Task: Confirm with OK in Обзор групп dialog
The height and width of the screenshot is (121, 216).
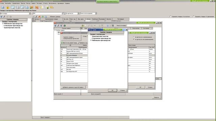Action: (112, 90)
